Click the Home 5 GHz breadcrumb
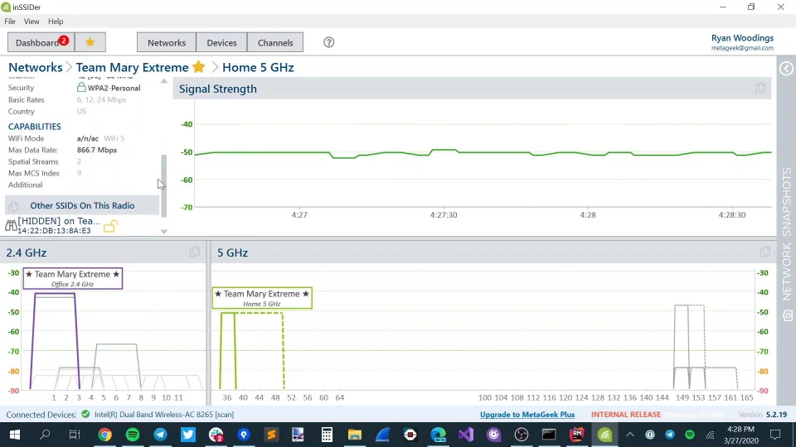This screenshot has height=447, width=796. click(x=258, y=67)
